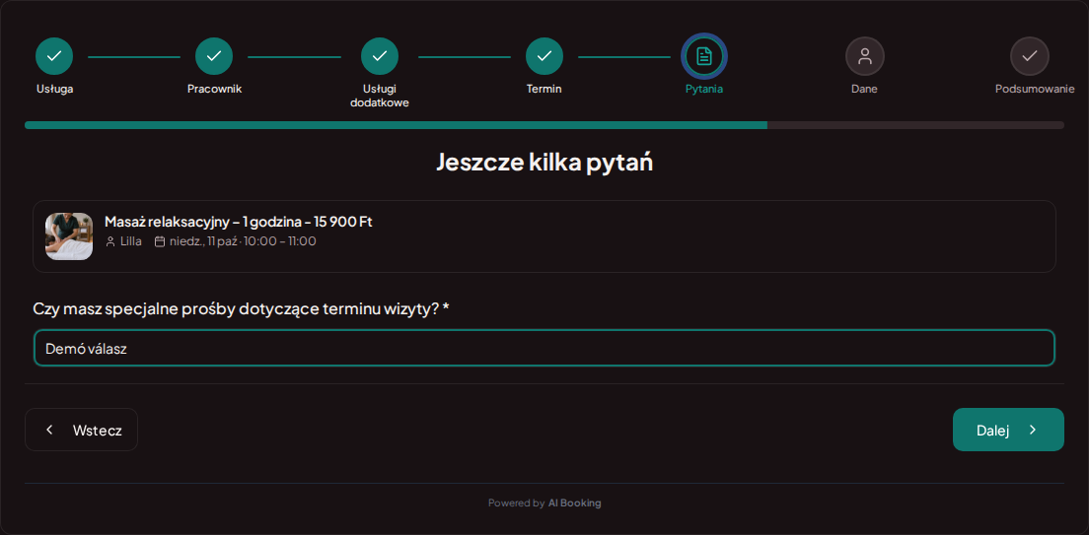Click the Pracownik step label
Screen dimensions: 1089x535
click(215, 89)
